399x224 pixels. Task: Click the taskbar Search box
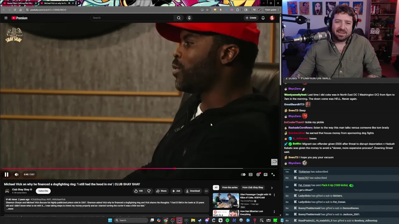[x=130, y=220]
